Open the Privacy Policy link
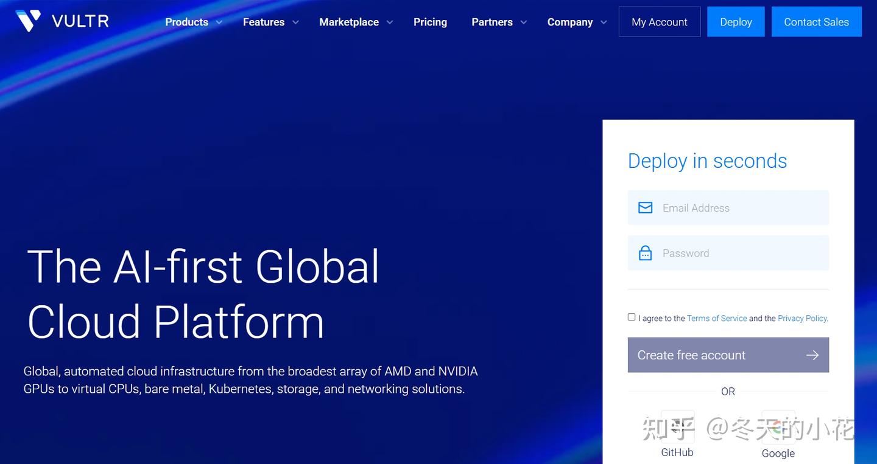This screenshot has width=877, height=464. (802, 318)
